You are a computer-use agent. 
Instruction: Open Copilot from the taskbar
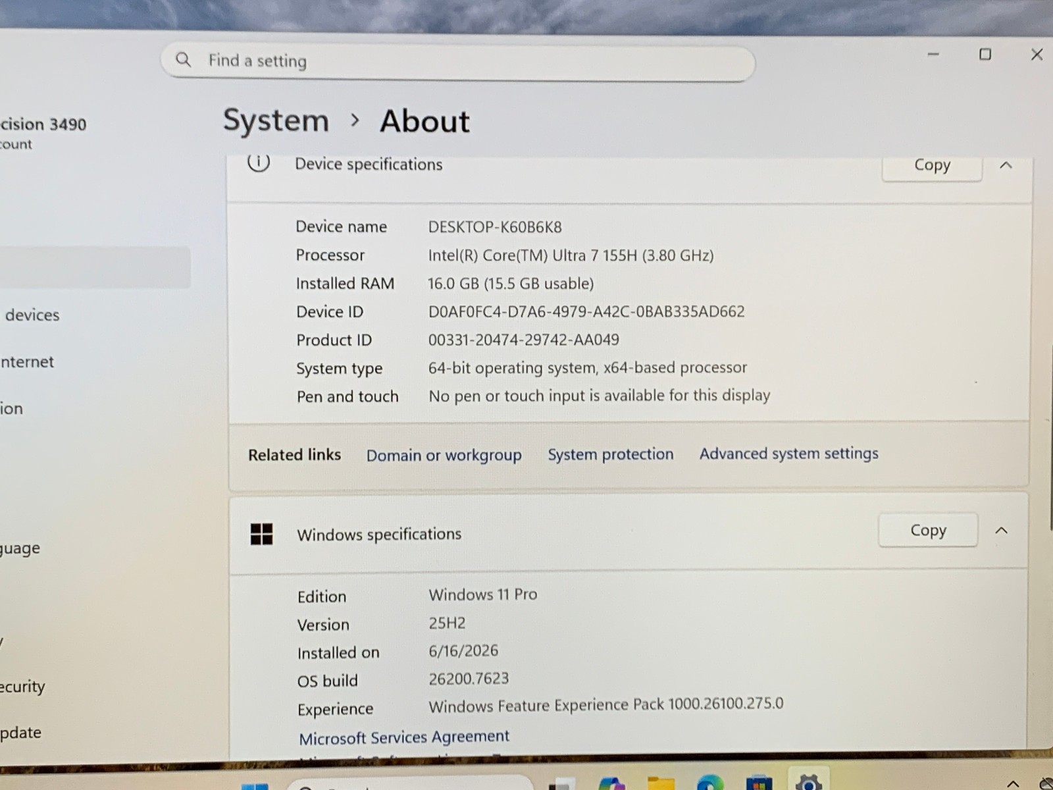(x=612, y=783)
